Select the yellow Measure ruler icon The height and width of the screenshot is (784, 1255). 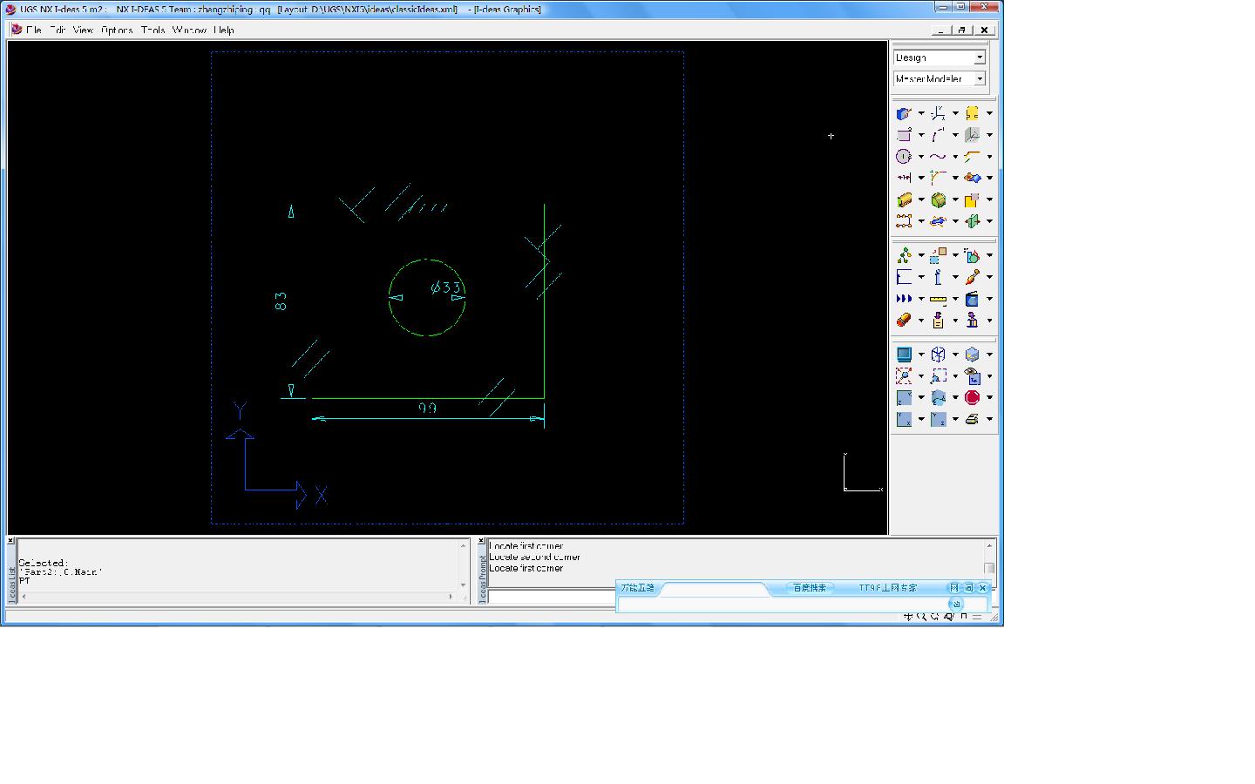coord(938,299)
